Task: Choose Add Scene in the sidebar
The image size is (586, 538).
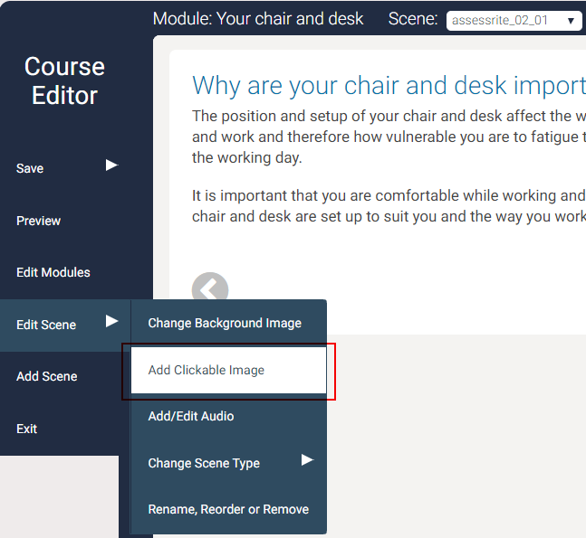Action: click(46, 376)
